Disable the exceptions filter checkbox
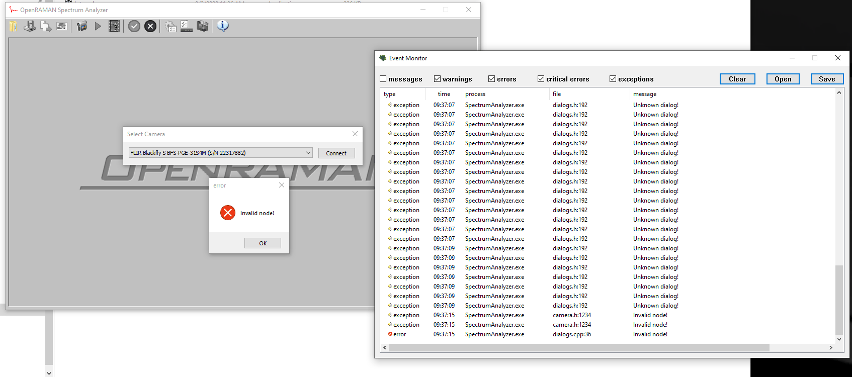This screenshot has height=377, width=852. click(613, 79)
